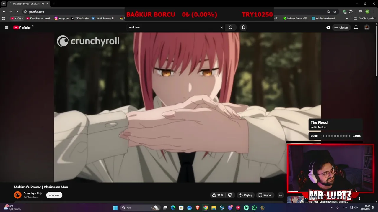
Task: Open the YouTube guide hamburger menu
Action: (x=6, y=27)
